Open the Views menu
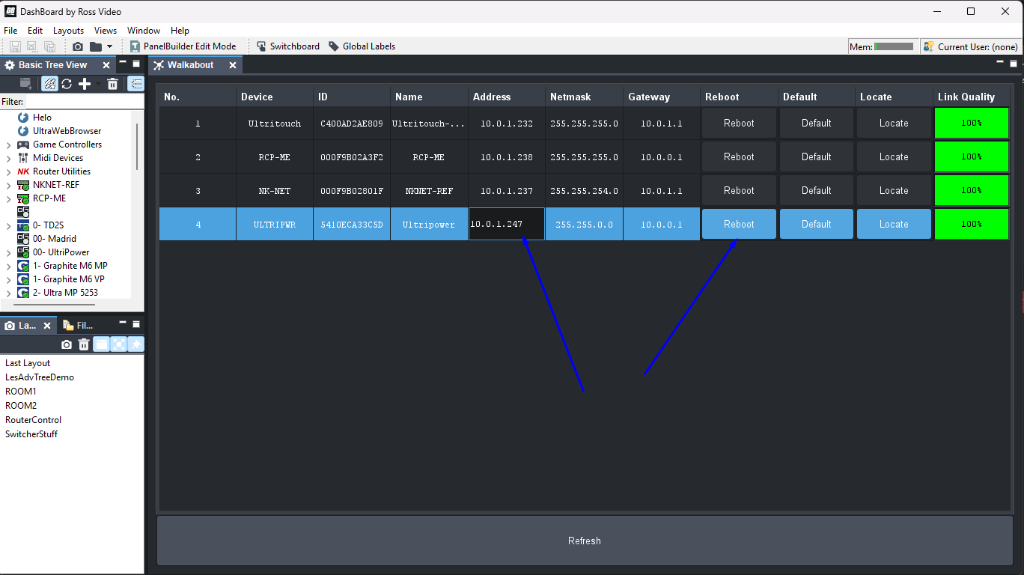Viewport: 1024px width, 575px height. 106,31
